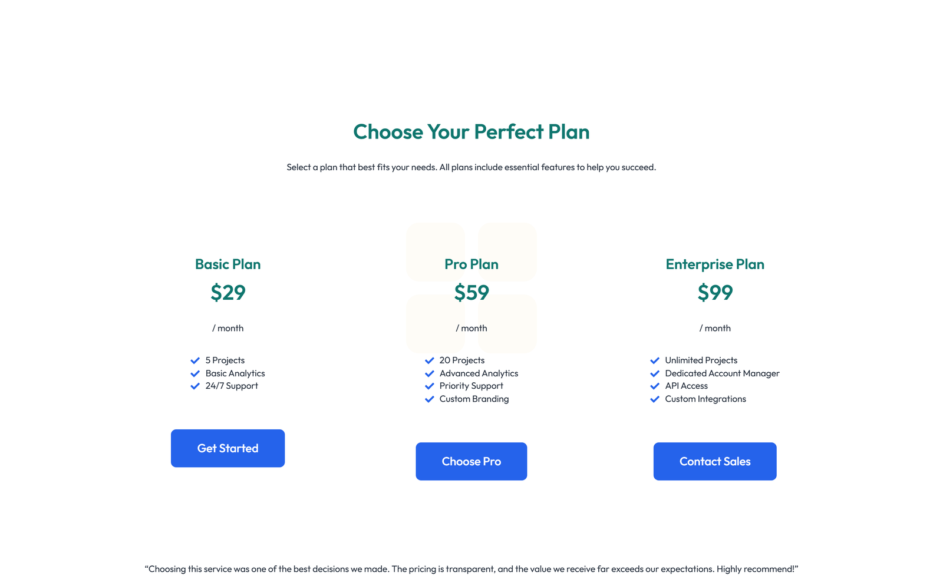The width and height of the screenshot is (943, 576).
Task: Click the Choose Pro button
Action: 471,461
